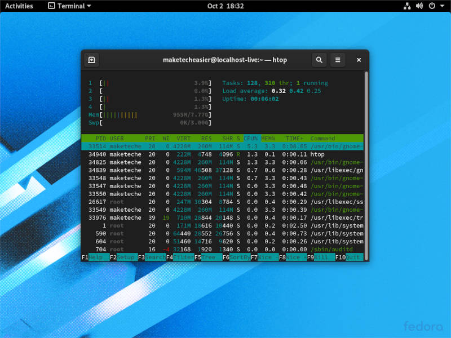Viewport: 451px width, 338px height.
Task: Select the /sbin/auditd process row
Action: [225, 249]
